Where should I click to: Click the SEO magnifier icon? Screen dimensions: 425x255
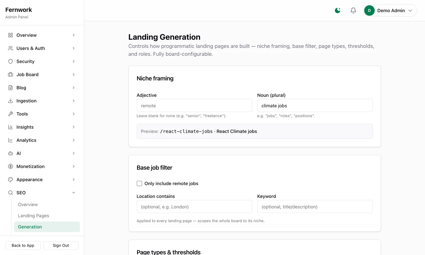11,193
